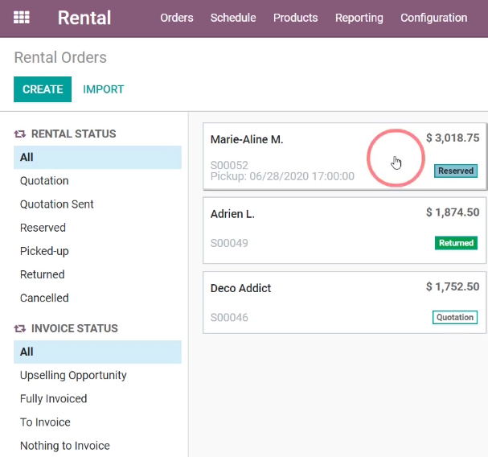Click the Reserved status badge
488x457 pixels.
click(456, 171)
